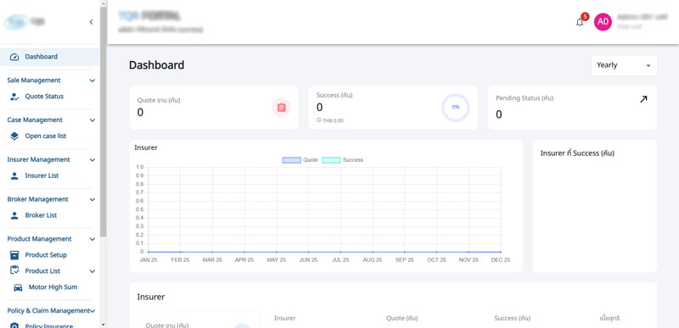This screenshot has height=328, width=679.
Task: Collapse the Case Management section
Action: coord(93,120)
